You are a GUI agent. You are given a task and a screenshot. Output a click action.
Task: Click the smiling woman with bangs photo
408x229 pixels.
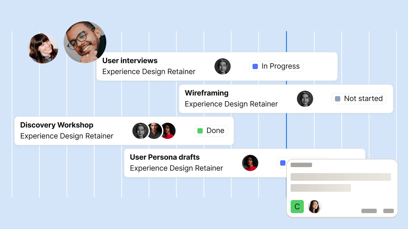point(43,48)
